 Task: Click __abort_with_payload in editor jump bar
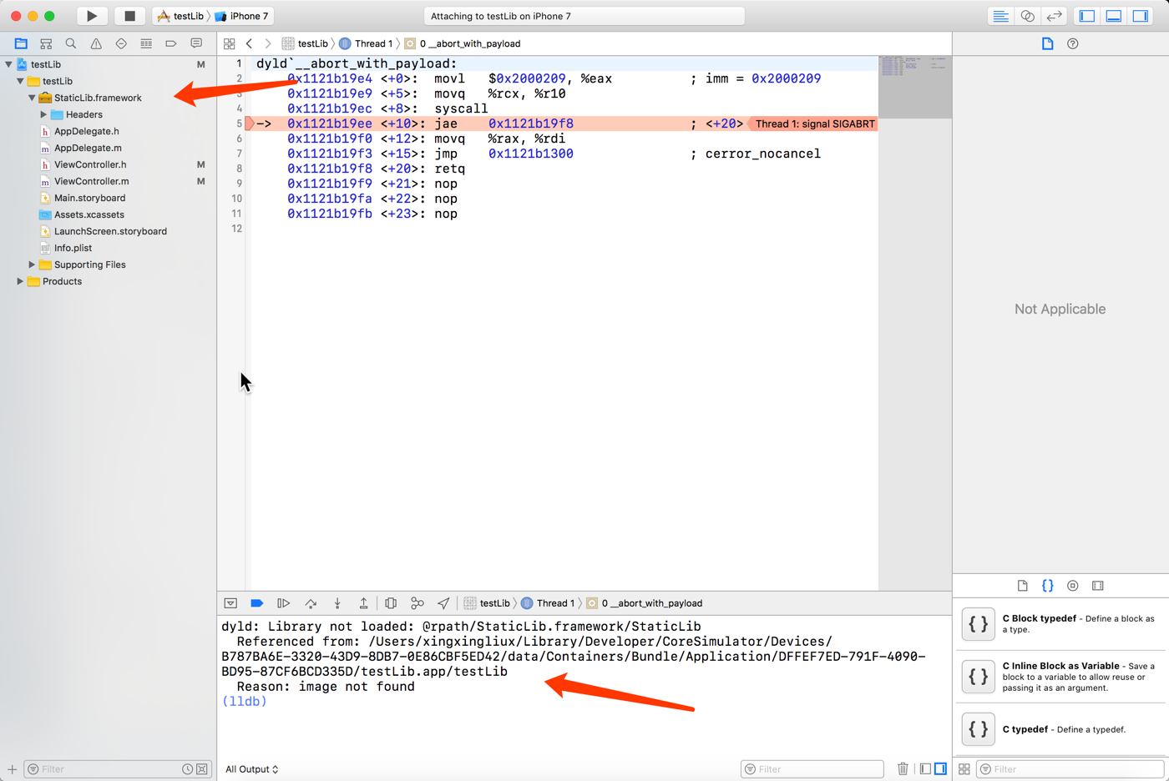(463, 43)
